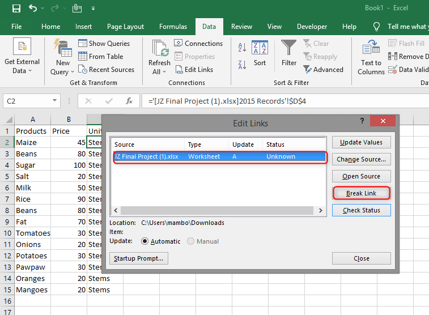Open the Help tab
Screen dimensions: 429x315
(349, 27)
